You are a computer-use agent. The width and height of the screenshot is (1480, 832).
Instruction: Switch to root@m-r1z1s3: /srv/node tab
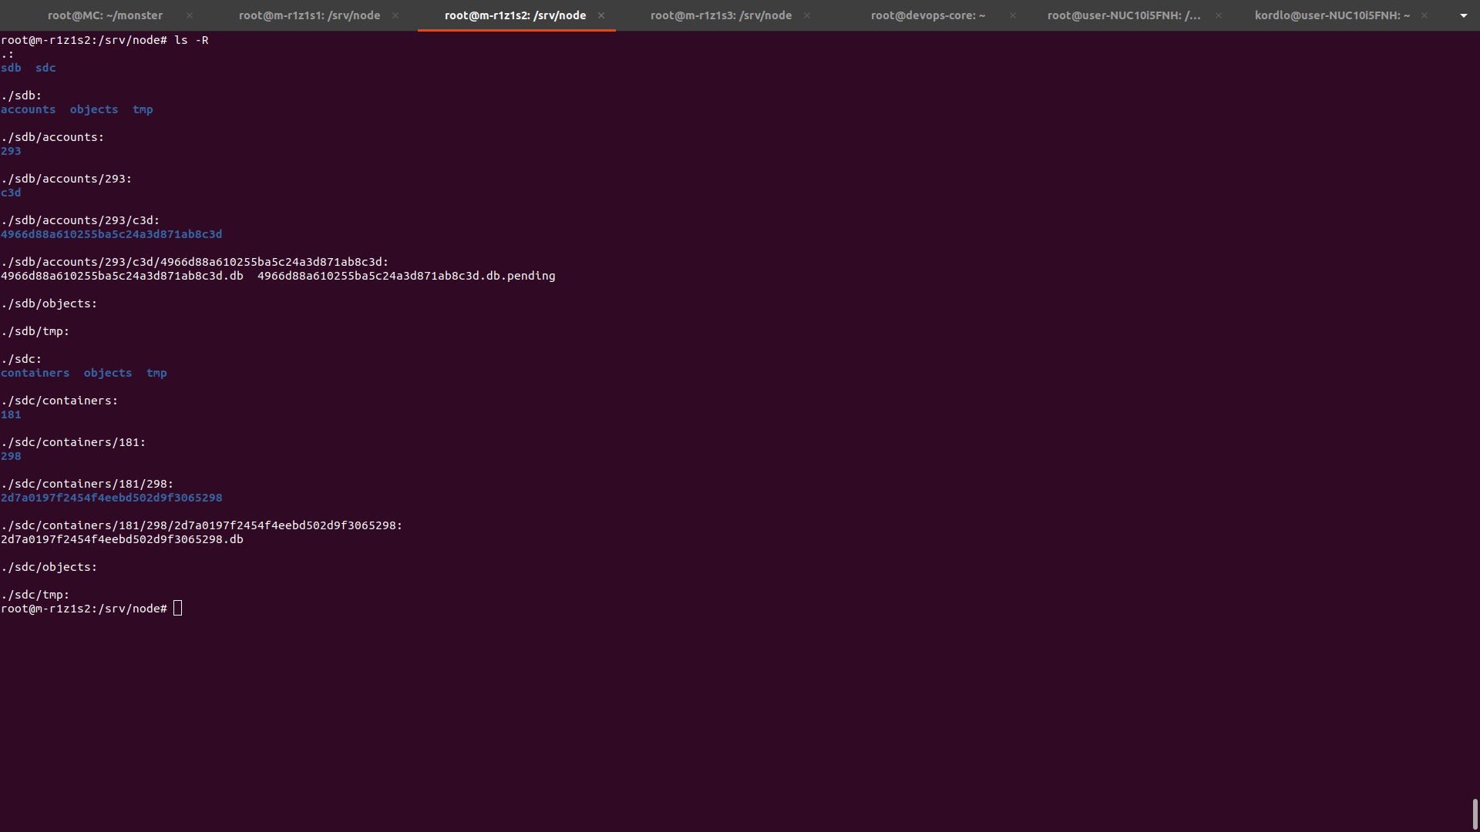[x=721, y=15]
